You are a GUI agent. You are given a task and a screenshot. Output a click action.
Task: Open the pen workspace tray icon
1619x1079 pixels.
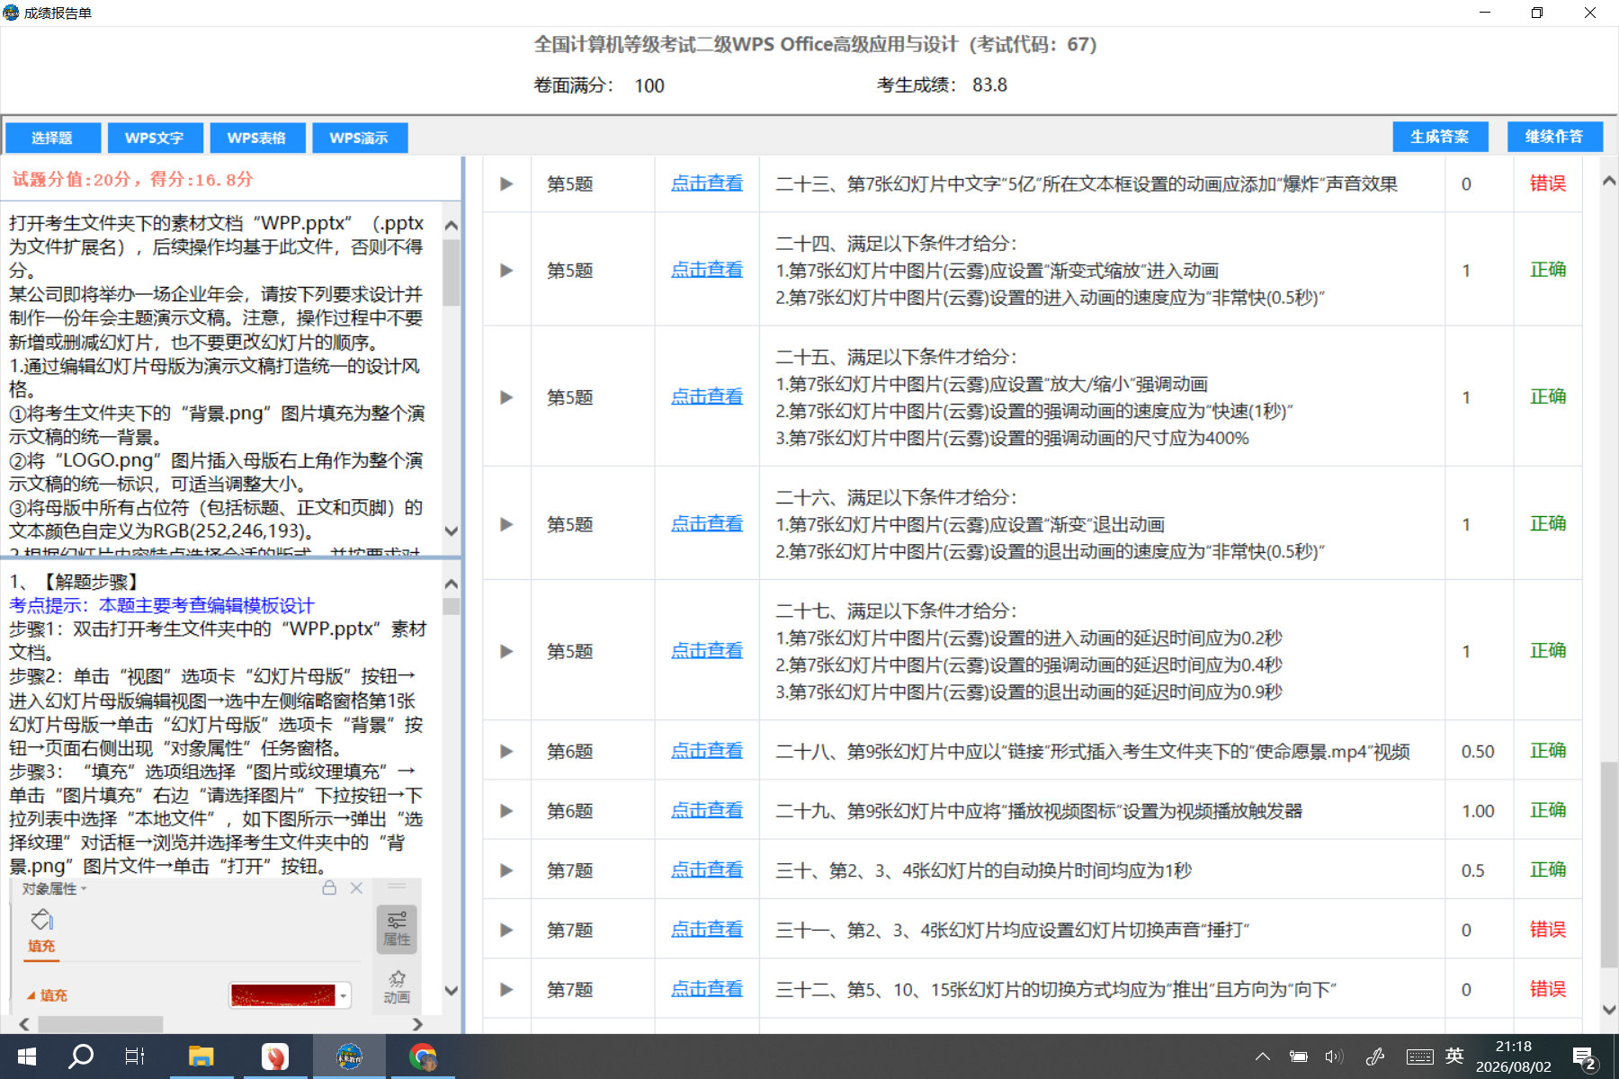coord(1375,1057)
